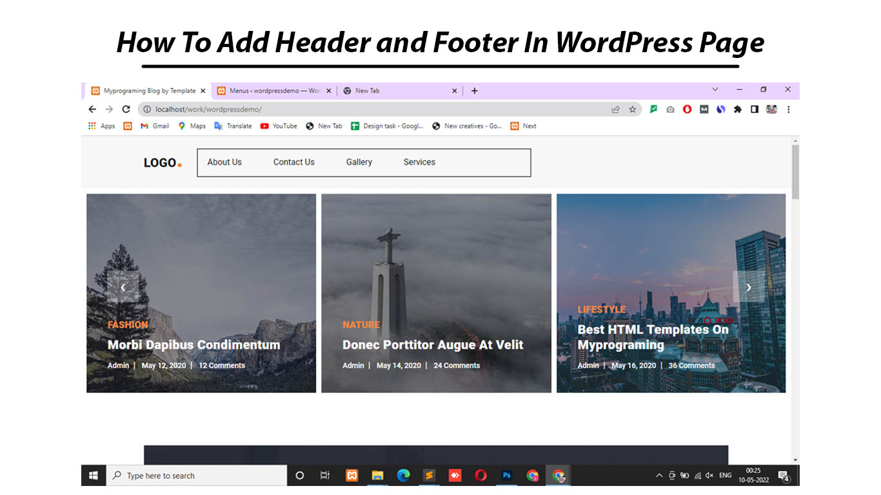
Task: Open the browser tab search chevron
Action: coord(715,90)
